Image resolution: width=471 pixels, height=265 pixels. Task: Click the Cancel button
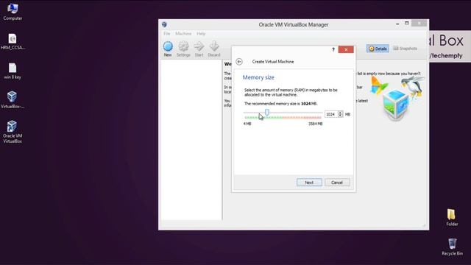click(337, 183)
